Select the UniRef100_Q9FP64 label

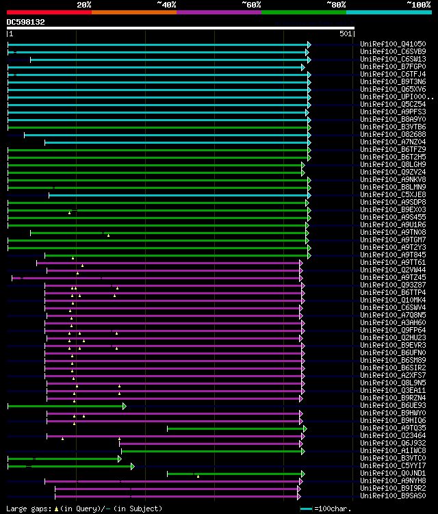393,331
